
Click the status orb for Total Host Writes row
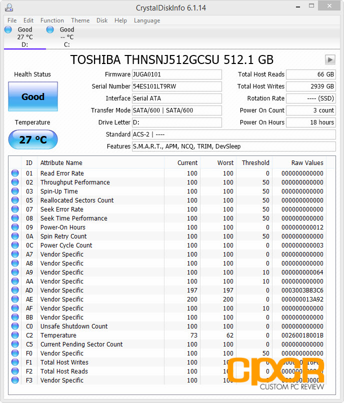(x=15, y=362)
